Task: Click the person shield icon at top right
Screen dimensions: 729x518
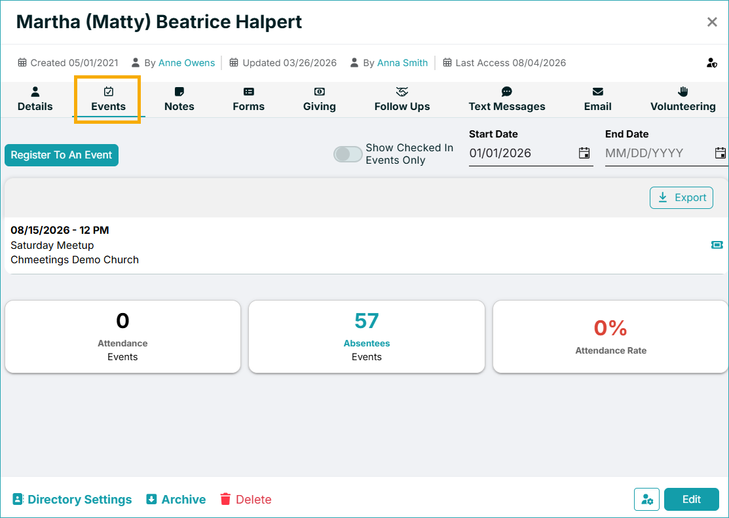Action: coord(712,63)
